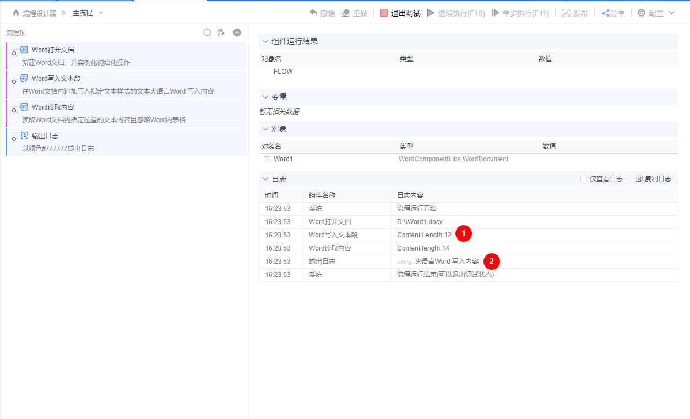Click the 复制日志 copy icon

tap(639, 179)
